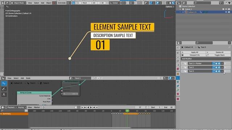The width and height of the screenshot is (232, 130).
Task: Click the Delete All modifiers button
Action: coord(218,52)
